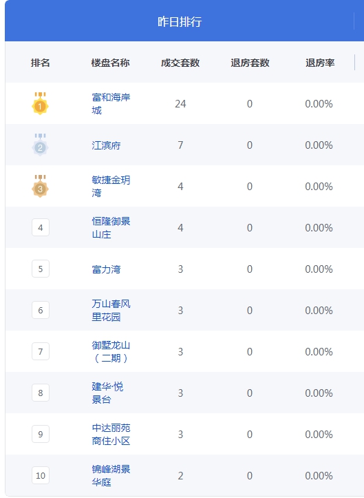364x498 pixels.
Task: Select the rank 7 number badge
Action: 41,351
